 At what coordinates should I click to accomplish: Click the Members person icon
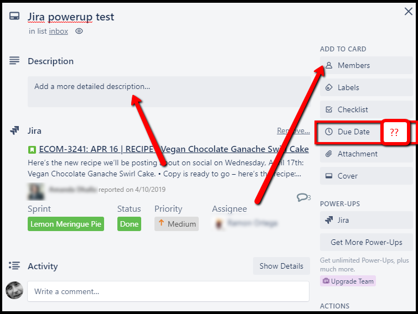point(329,65)
